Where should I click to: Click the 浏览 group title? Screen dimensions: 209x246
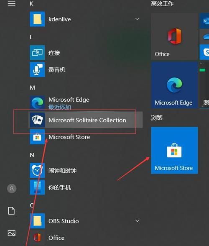click(x=157, y=118)
